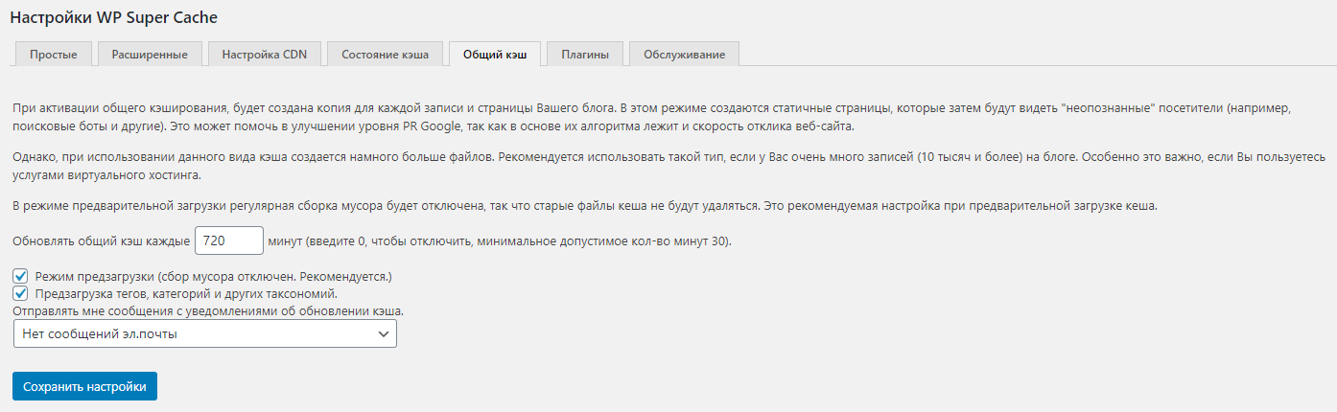Open the Расширенные settings tab
Screen dimensions: 1337x412
click(150, 55)
